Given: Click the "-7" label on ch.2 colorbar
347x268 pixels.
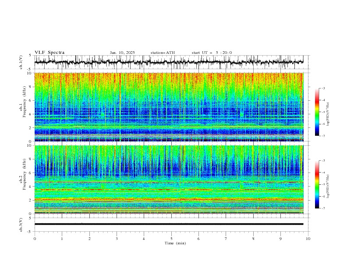Looking at the screenshot, I should (323, 208).
